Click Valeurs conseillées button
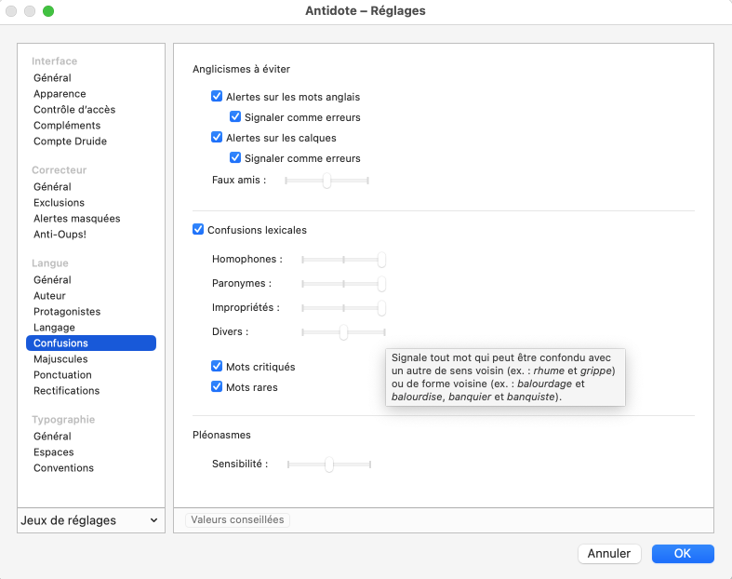732x579 pixels. pyautogui.click(x=237, y=520)
